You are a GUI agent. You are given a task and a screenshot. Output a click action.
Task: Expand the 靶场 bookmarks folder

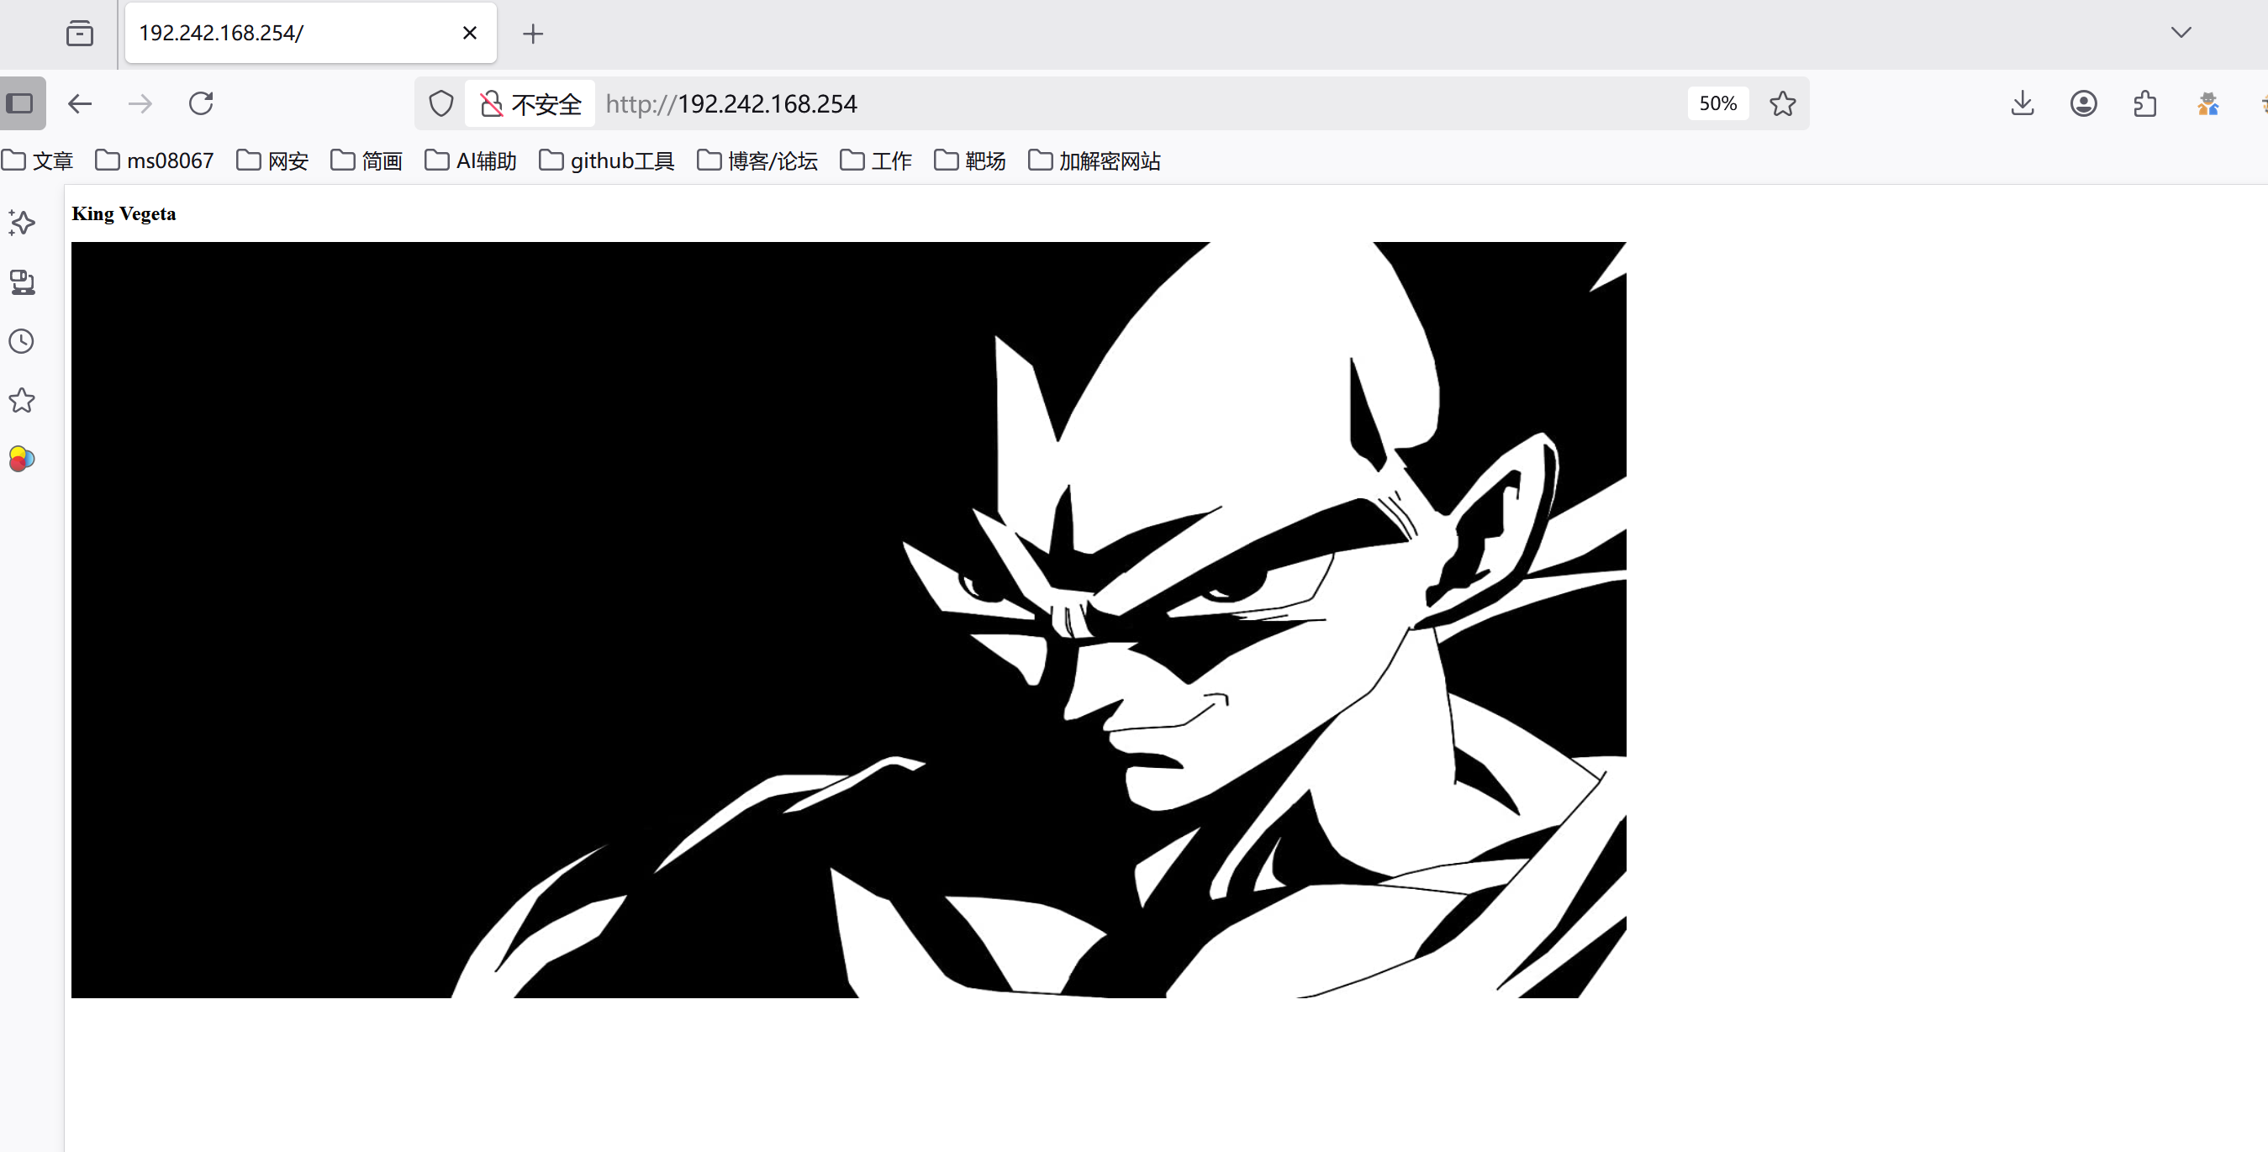[970, 161]
